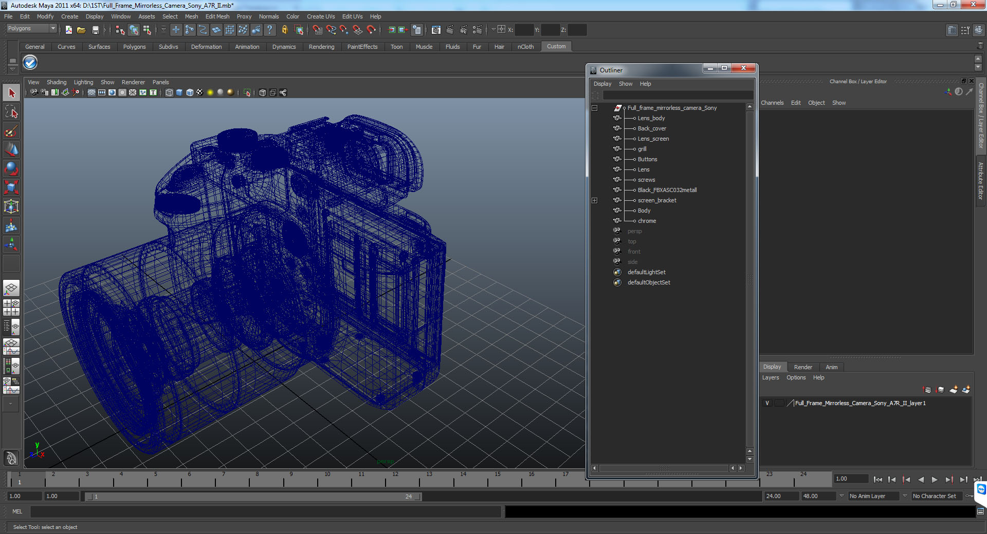Click wireframe cube icon in viewport toolbar

tap(169, 92)
